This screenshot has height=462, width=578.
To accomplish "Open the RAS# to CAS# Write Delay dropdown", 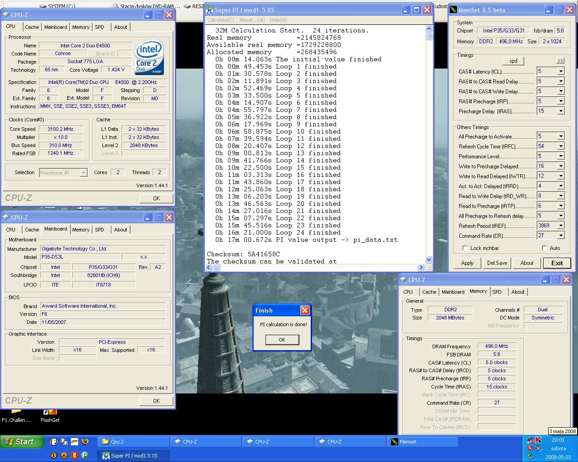I will 560,91.
